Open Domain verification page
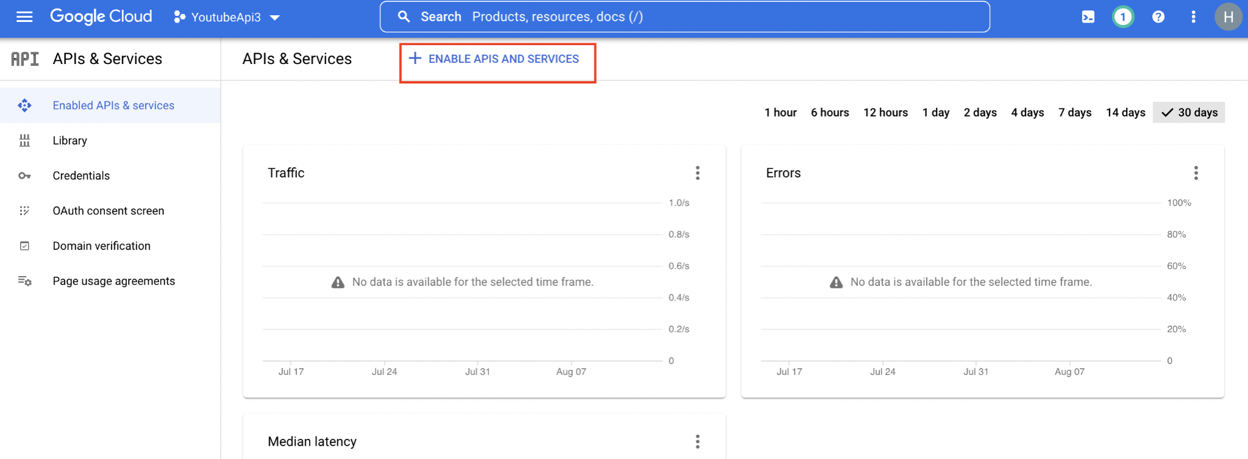The height and width of the screenshot is (459, 1248). click(101, 246)
